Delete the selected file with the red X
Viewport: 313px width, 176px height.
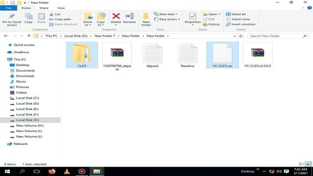(x=116, y=19)
